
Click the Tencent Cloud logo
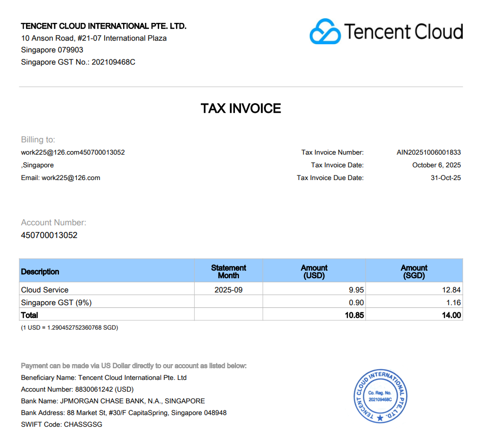[386, 31]
